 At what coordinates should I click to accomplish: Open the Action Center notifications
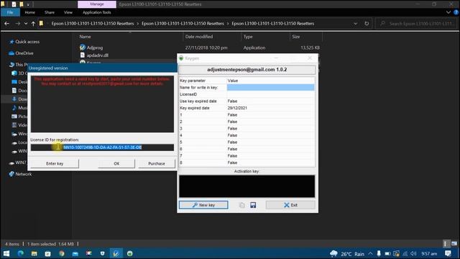tap(448, 253)
